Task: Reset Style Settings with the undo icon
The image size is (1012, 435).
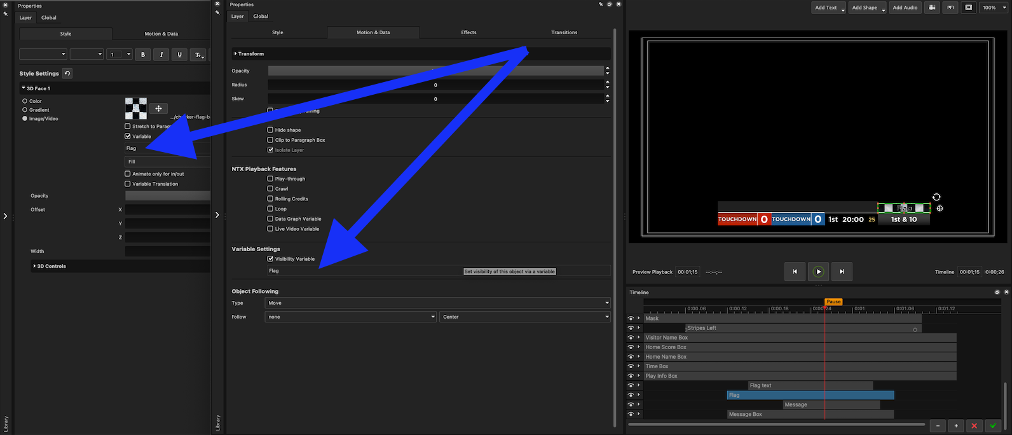Action: point(67,73)
